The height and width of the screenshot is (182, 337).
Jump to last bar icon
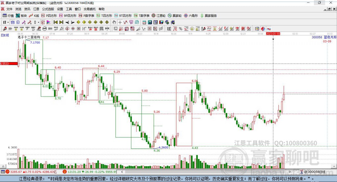[x=61, y=22]
